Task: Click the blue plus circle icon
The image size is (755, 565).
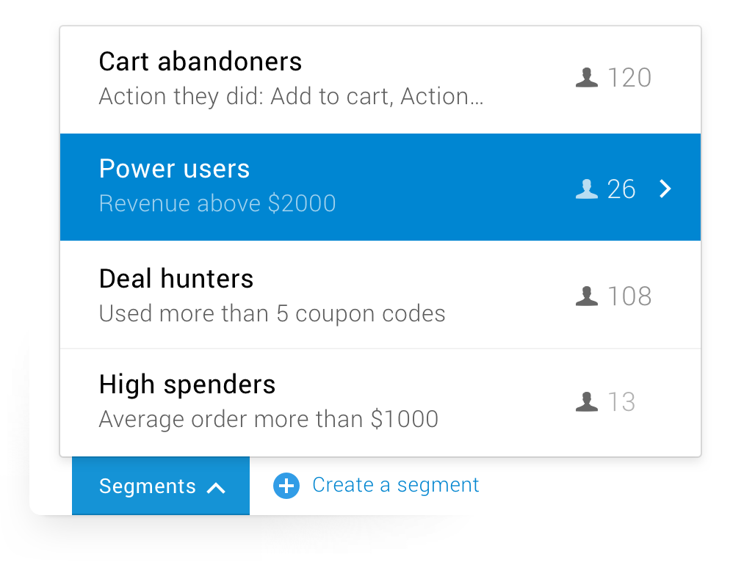Action: [286, 486]
